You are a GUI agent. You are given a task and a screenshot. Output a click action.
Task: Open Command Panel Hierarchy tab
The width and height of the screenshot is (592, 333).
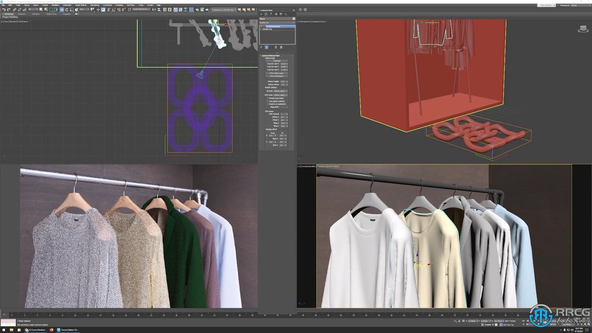click(271, 14)
